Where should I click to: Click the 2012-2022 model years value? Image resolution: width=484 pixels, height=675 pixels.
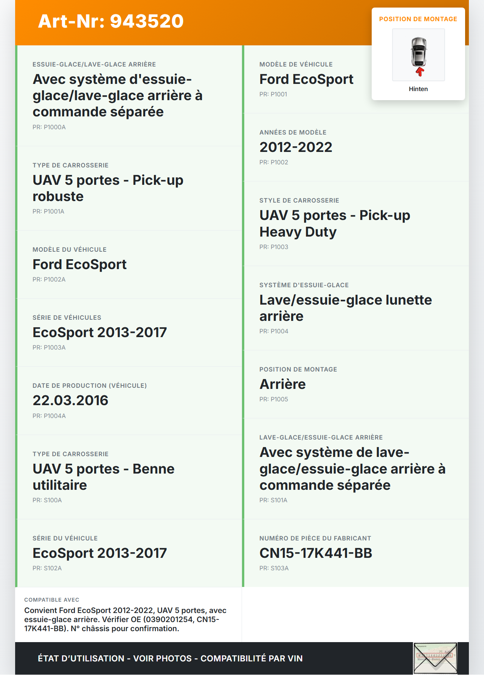(296, 147)
